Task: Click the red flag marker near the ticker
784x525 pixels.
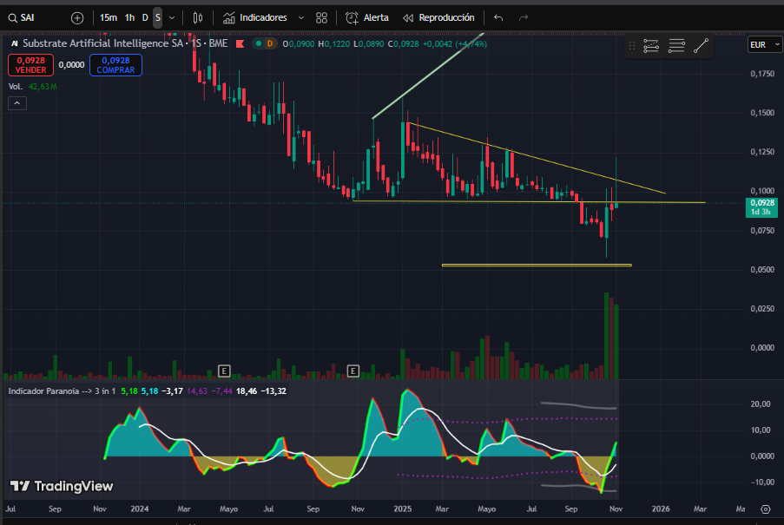Action: tap(241, 43)
